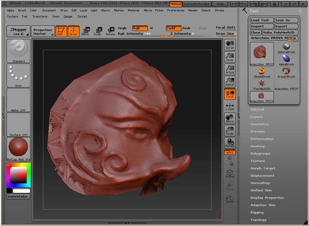Toggle Local transformation mode
The image size is (309, 226).
tap(230, 94)
